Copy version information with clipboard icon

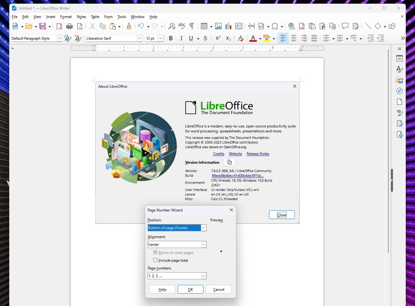(230, 162)
